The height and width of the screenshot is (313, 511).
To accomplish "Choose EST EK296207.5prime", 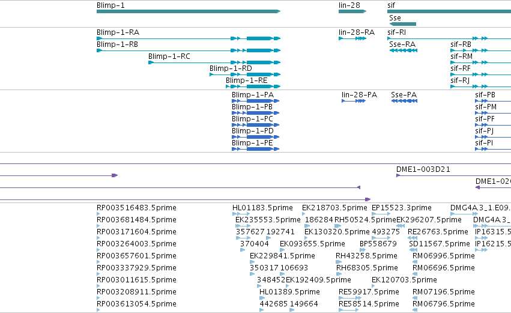I will [x=429, y=220].
